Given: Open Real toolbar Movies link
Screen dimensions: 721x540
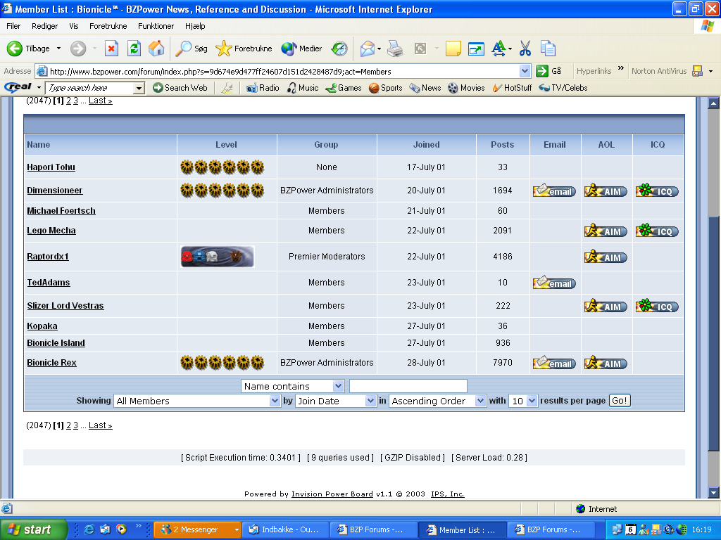Looking at the screenshot, I should (x=466, y=88).
